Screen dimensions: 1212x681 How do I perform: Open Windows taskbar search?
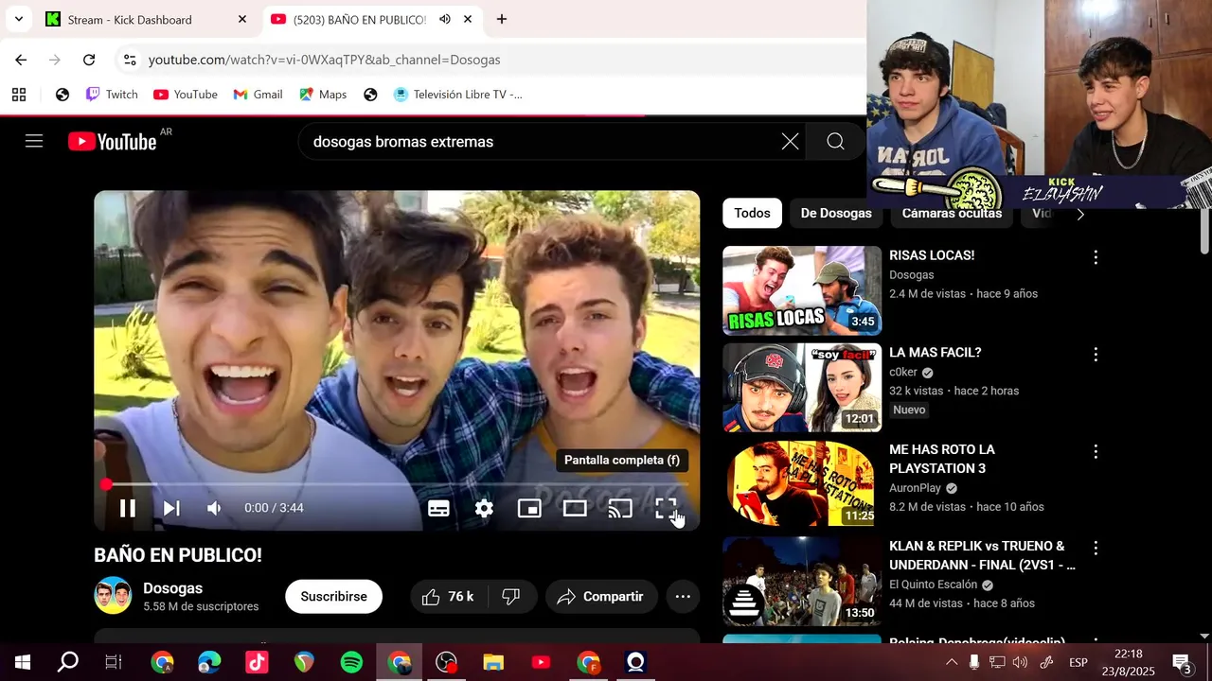point(68,662)
